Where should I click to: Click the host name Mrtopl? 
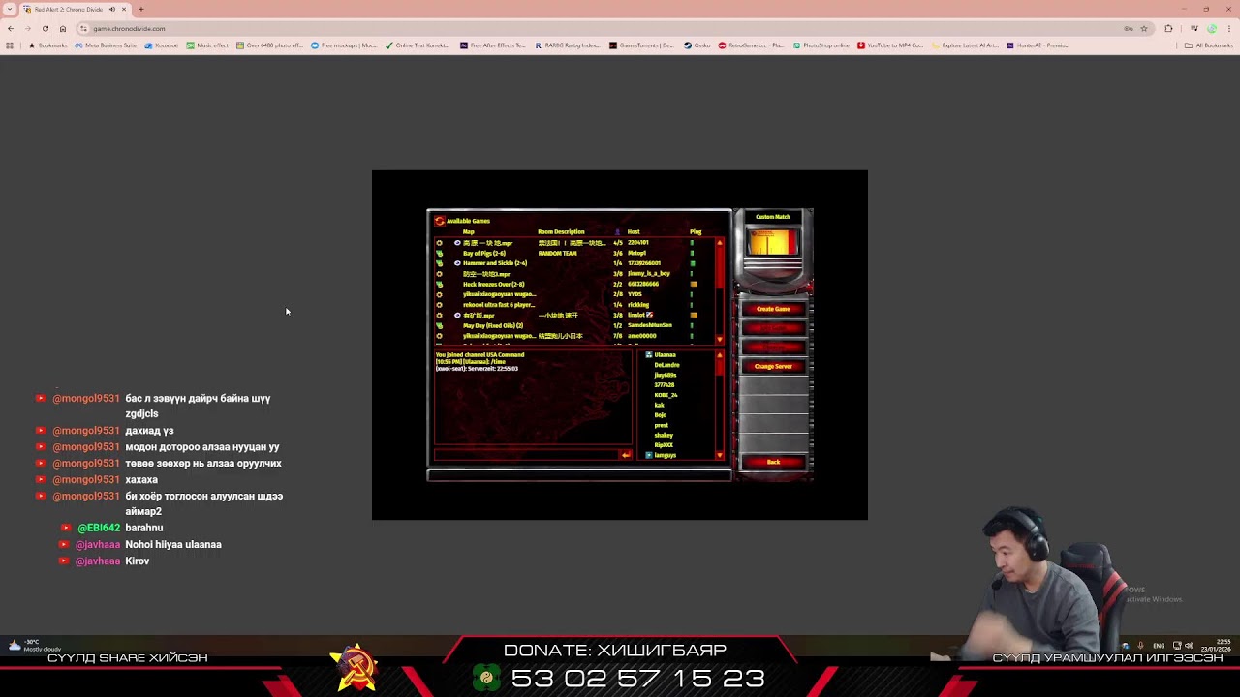tap(636, 253)
